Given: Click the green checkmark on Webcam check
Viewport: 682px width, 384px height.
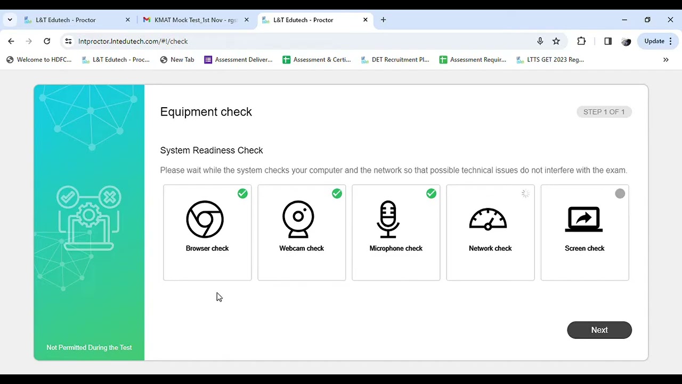Looking at the screenshot, I should (x=337, y=194).
